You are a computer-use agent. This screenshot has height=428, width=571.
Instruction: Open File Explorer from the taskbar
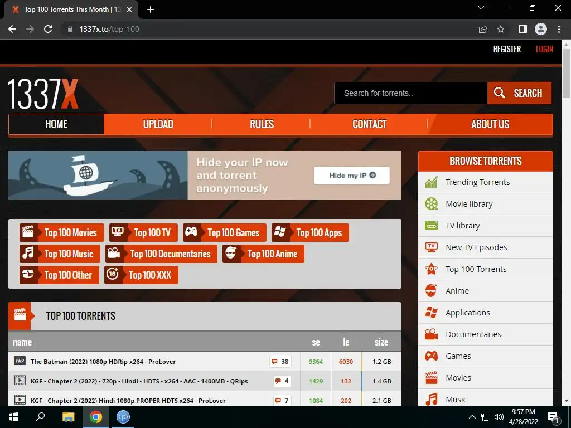tap(68, 417)
